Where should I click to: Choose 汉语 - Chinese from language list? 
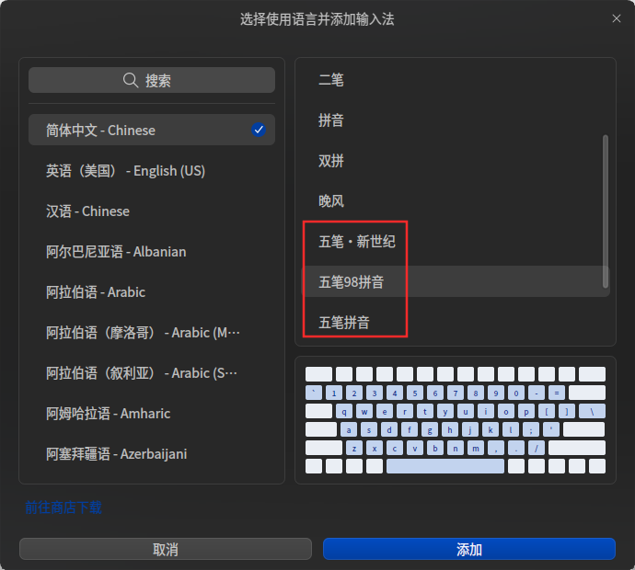coord(152,211)
